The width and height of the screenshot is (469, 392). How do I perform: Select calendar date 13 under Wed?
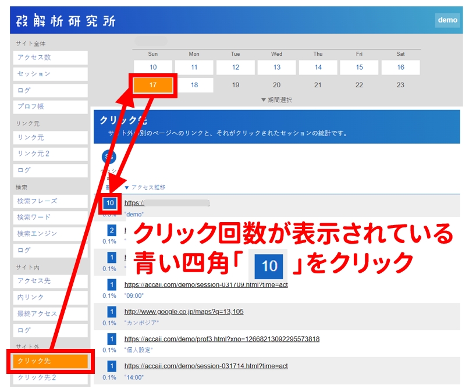(276, 67)
